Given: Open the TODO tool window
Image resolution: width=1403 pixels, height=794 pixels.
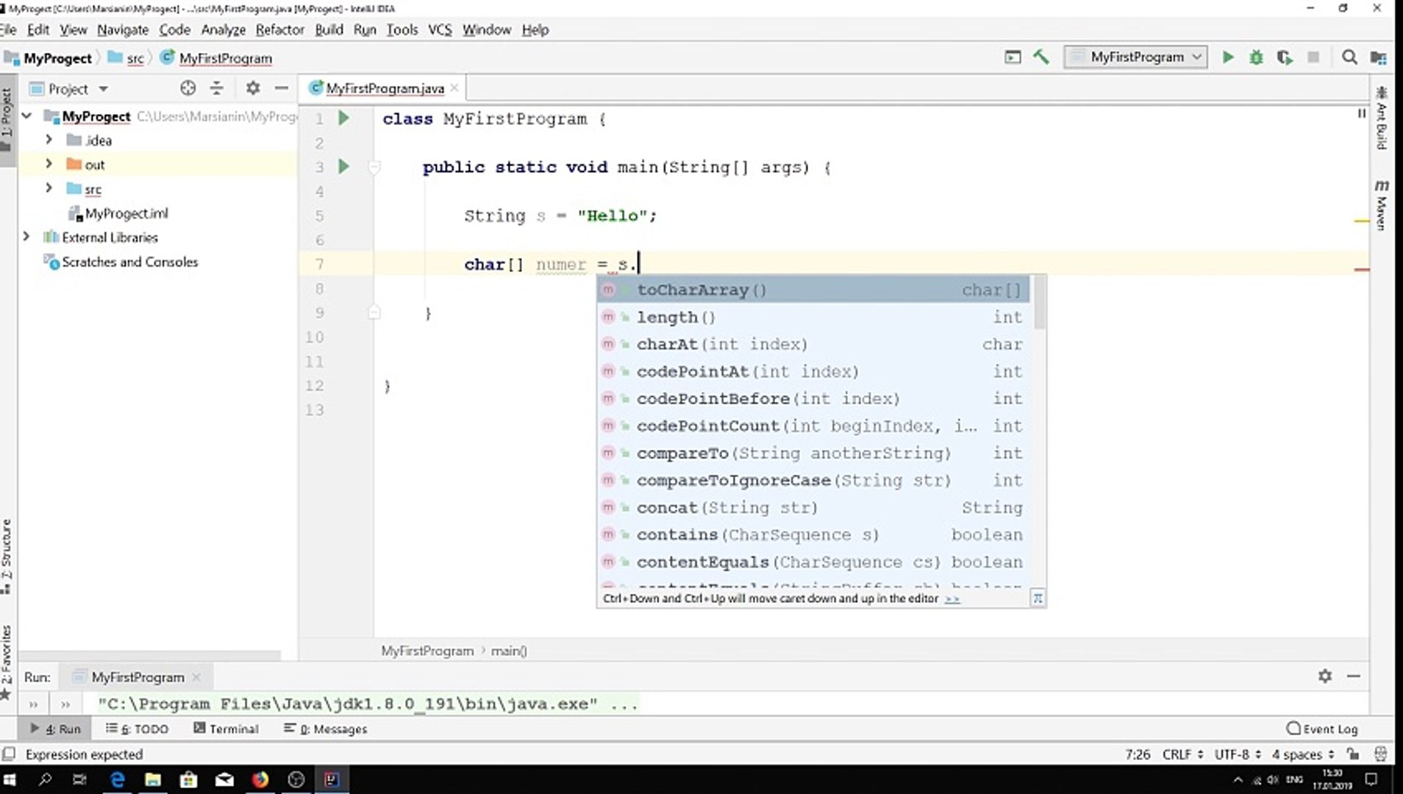Looking at the screenshot, I should [138, 729].
